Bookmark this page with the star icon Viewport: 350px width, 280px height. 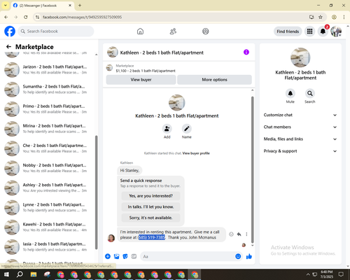[x=321, y=17]
